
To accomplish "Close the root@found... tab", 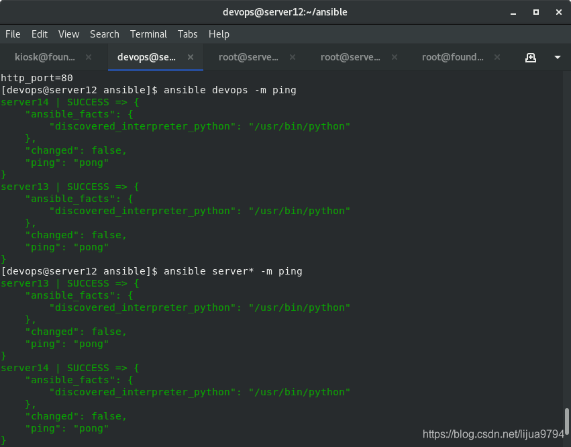I will pyautogui.click(x=497, y=57).
